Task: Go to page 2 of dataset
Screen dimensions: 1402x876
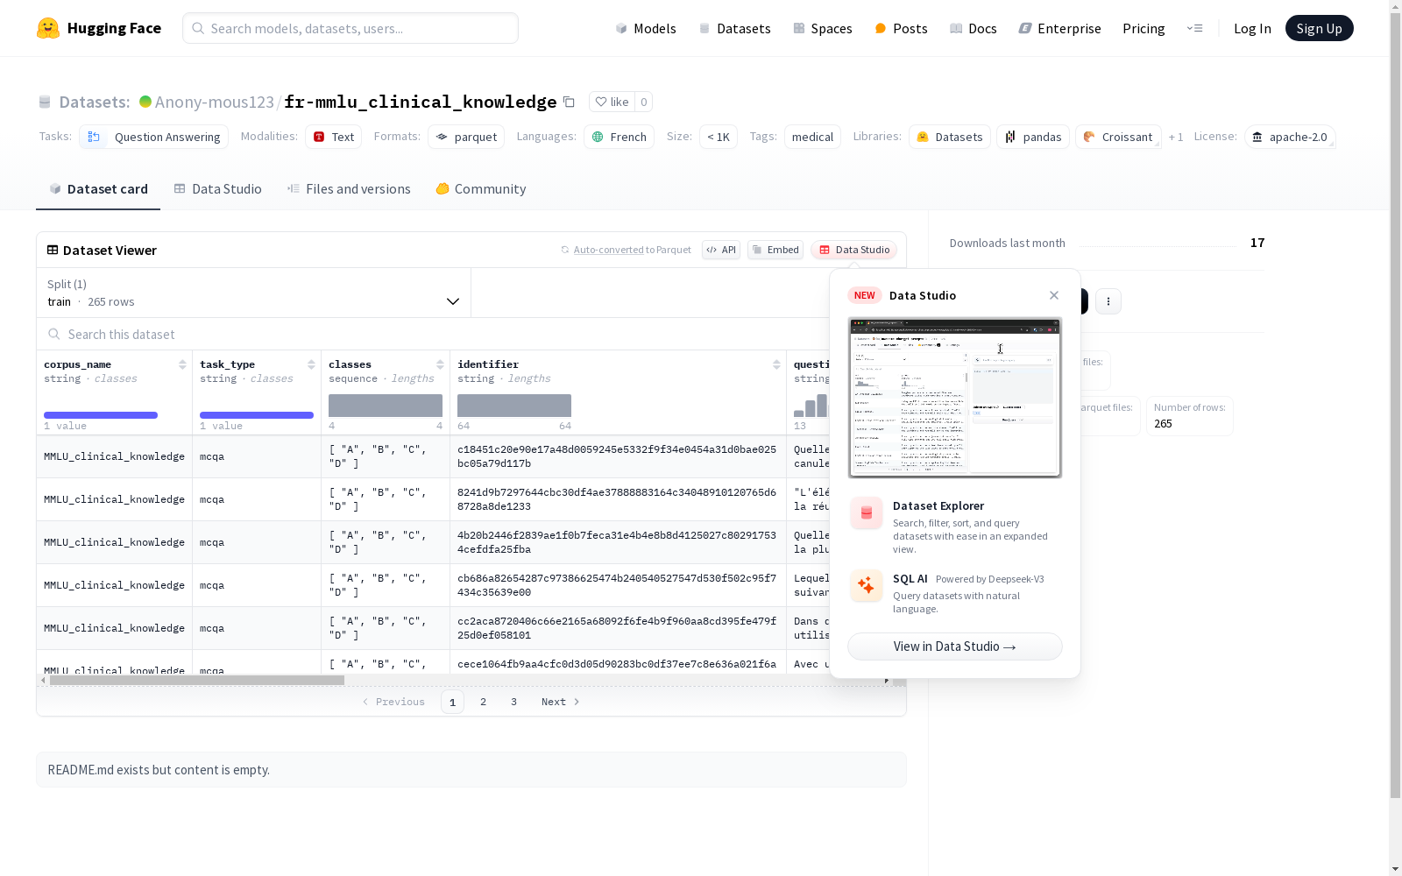Action: tap(483, 702)
